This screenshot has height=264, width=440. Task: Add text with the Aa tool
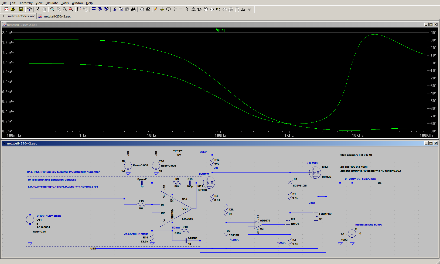pyautogui.click(x=243, y=9)
